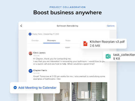Click Add Meeting to Calendar button
135x101 pixels.
[x=35, y=88]
